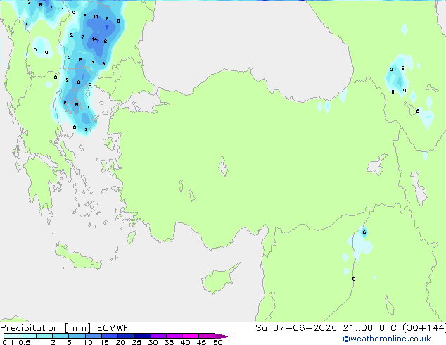This screenshot has height=345, width=446.
Task: Click the '14' precipitation value on map
Action: pyautogui.click(x=94, y=39)
